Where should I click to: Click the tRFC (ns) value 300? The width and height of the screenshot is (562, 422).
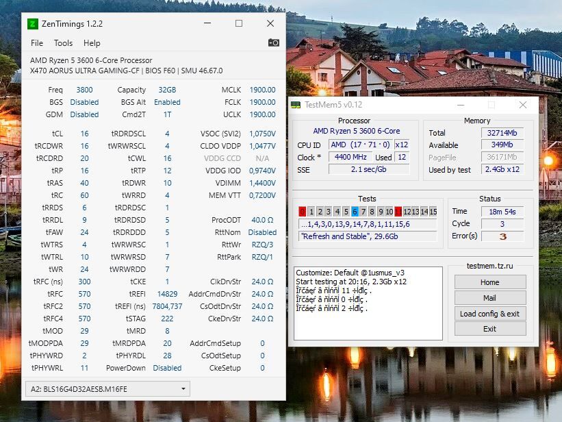coord(84,282)
